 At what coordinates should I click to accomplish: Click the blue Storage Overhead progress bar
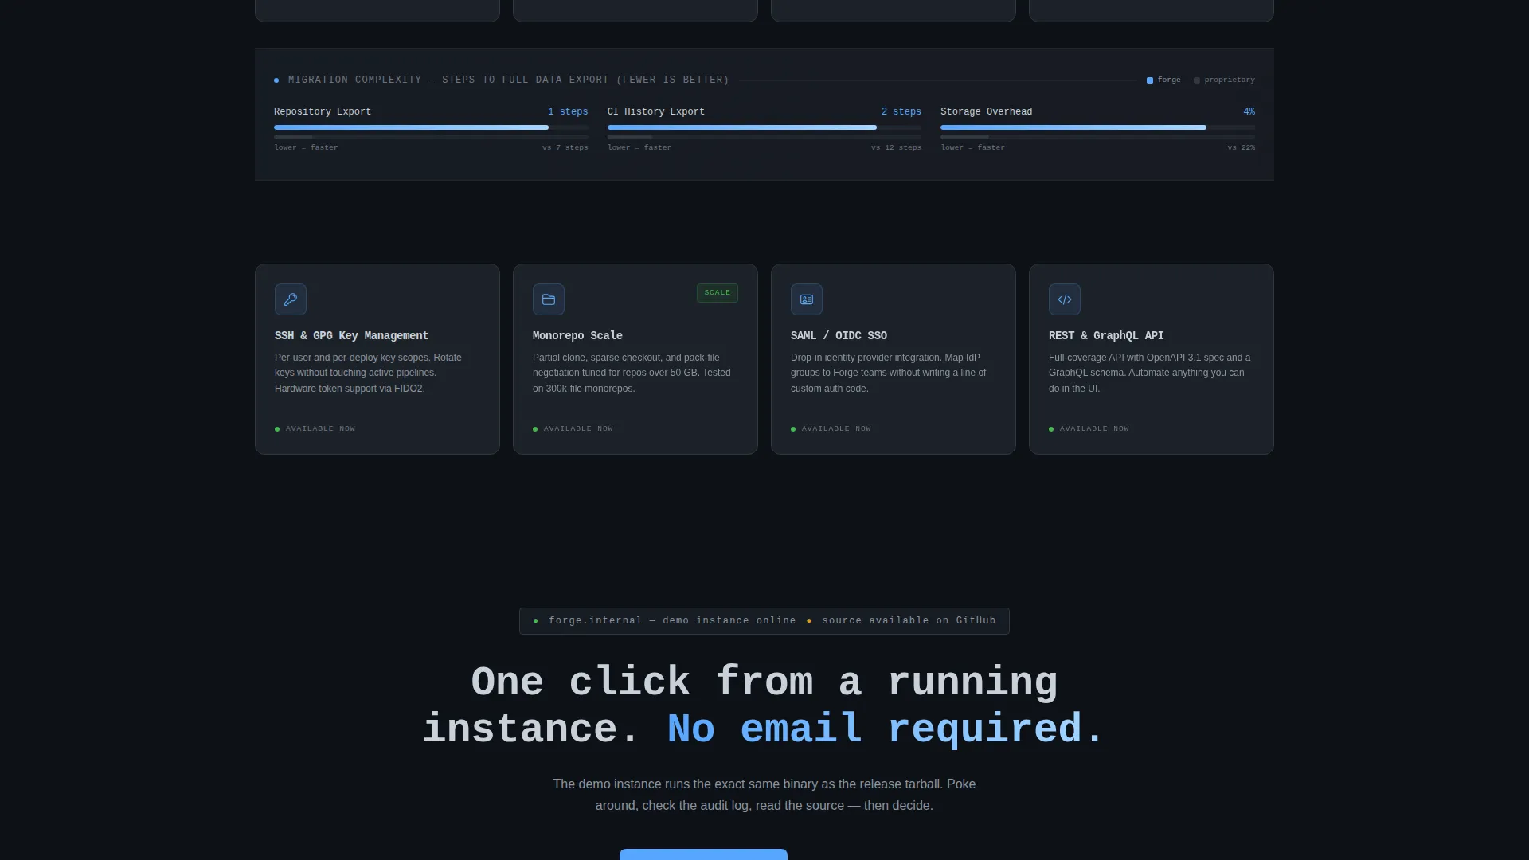click(1073, 127)
